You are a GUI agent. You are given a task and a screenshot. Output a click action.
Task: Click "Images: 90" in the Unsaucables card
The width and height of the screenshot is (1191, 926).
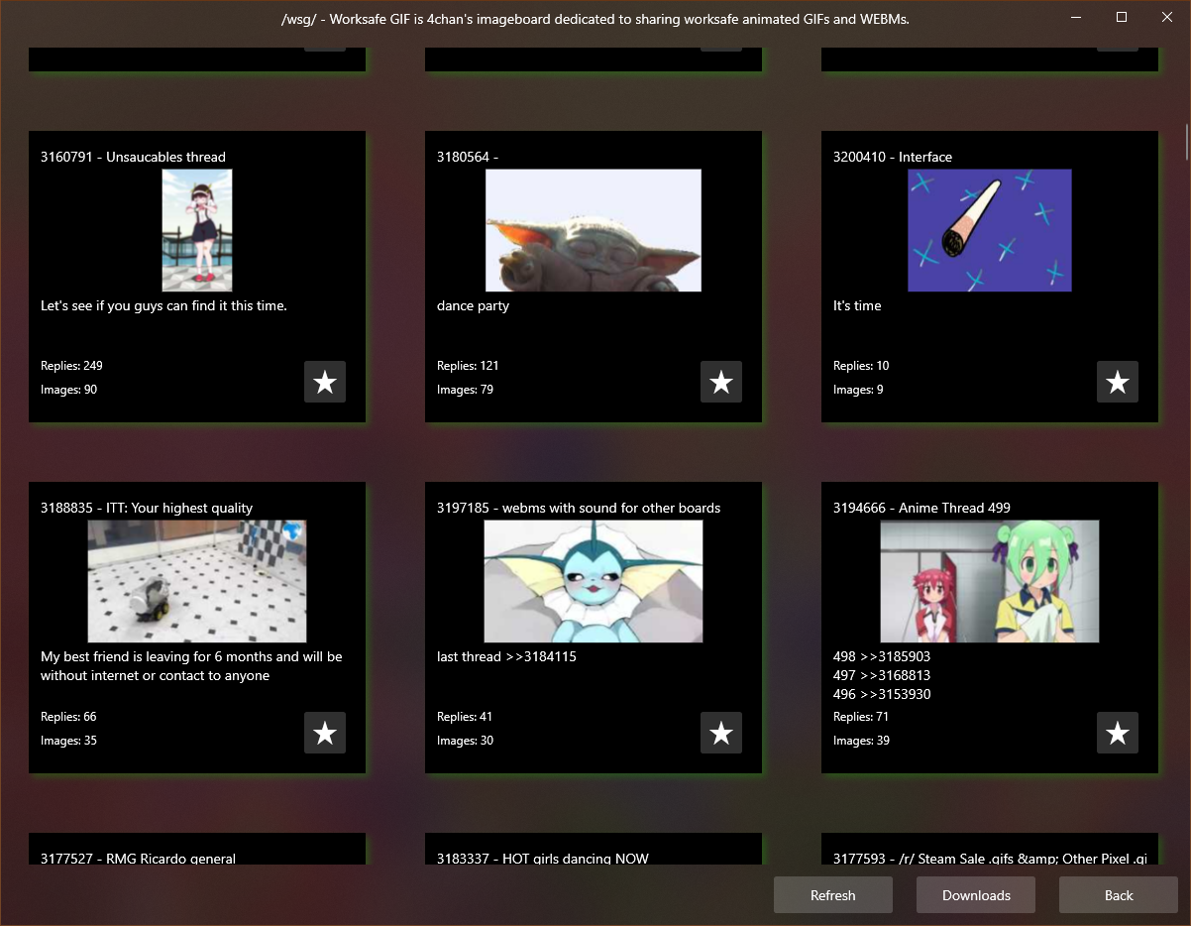pyautogui.click(x=68, y=390)
